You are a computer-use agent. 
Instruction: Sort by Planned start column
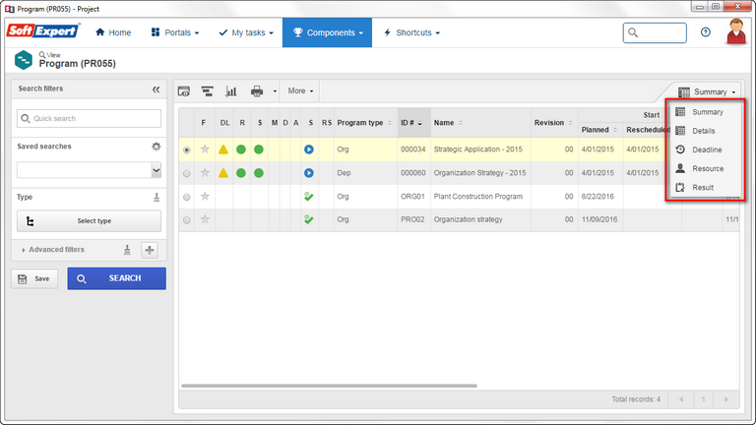tap(600, 130)
